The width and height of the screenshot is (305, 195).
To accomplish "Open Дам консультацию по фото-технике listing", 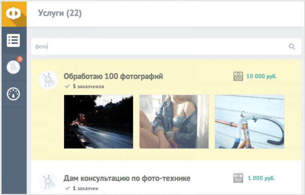I will [127, 178].
